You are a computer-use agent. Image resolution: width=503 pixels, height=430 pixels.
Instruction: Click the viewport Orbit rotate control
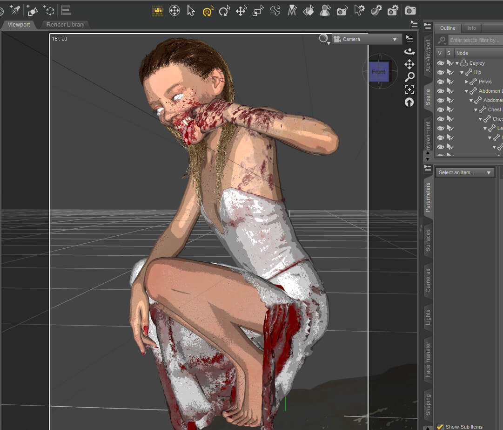[x=409, y=51]
